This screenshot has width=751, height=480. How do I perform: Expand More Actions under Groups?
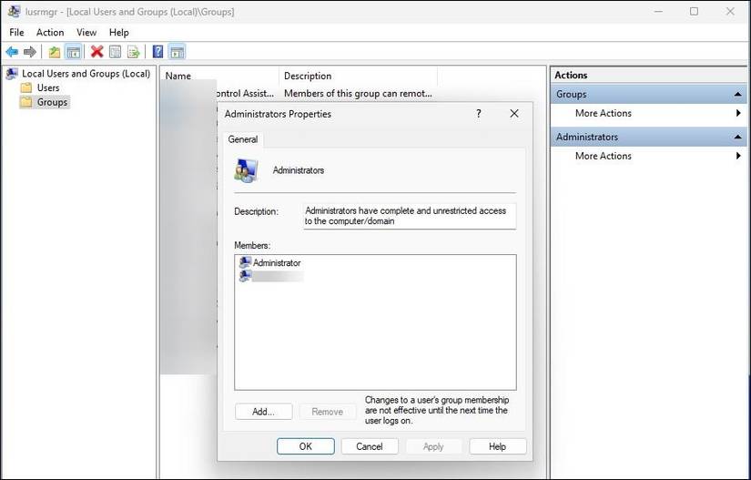(x=603, y=113)
